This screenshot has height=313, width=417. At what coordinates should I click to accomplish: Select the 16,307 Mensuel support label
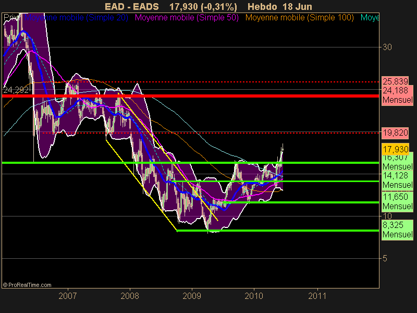pos(398,162)
